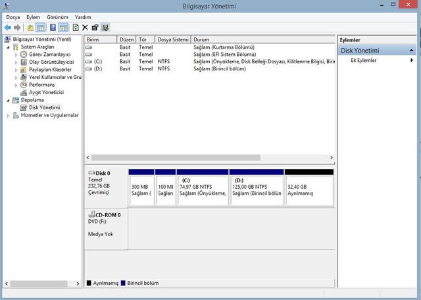Expand Hizmetler ve Uygulamalar node
This screenshot has height=300, width=421.
pos(9,116)
